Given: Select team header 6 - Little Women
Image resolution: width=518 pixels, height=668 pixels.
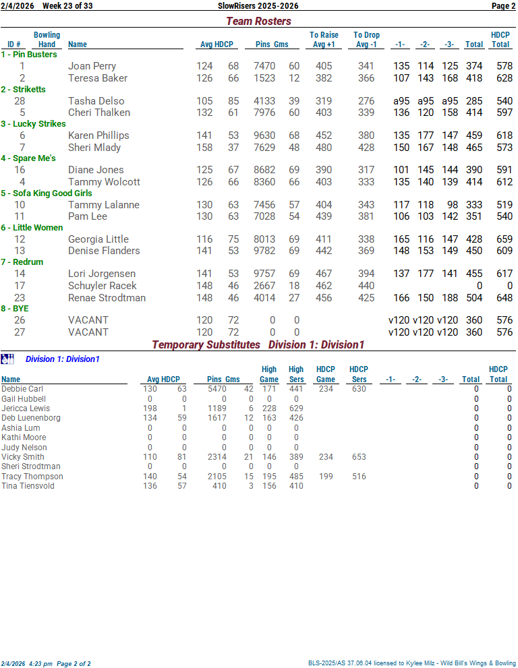Looking at the screenshot, I should tap(32, 228).
